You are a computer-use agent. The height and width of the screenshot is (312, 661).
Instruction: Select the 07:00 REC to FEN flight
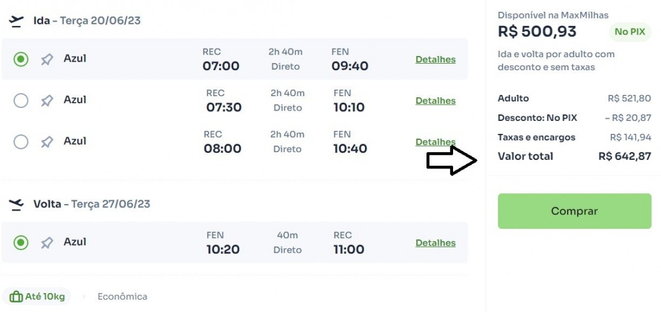point(21,59)
